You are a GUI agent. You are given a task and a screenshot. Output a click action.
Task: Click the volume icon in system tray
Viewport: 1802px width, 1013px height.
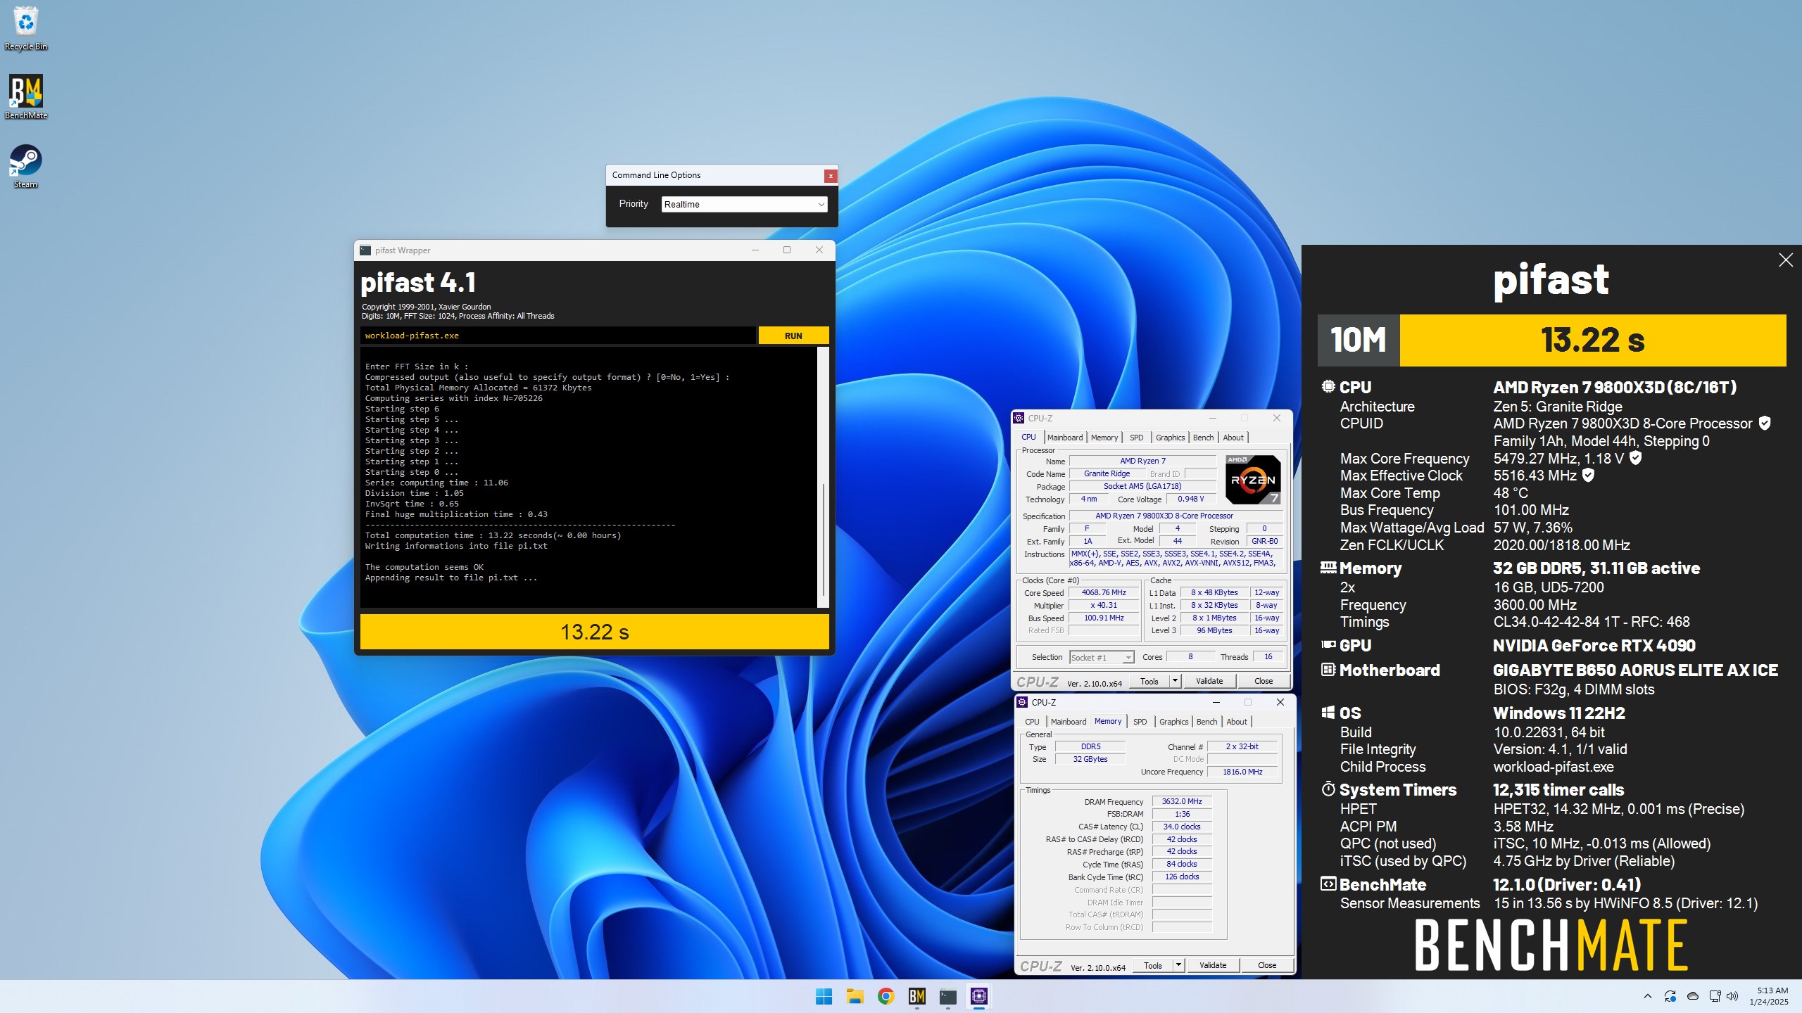[x=1733, y=996]
